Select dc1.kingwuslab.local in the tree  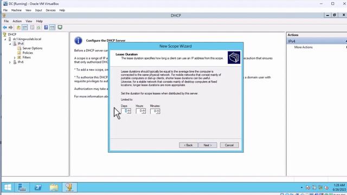pos(27,39)
